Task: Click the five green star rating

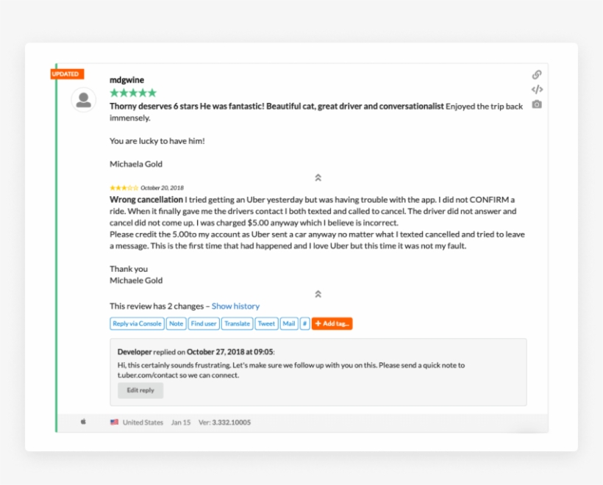Action: click(133, 93)
